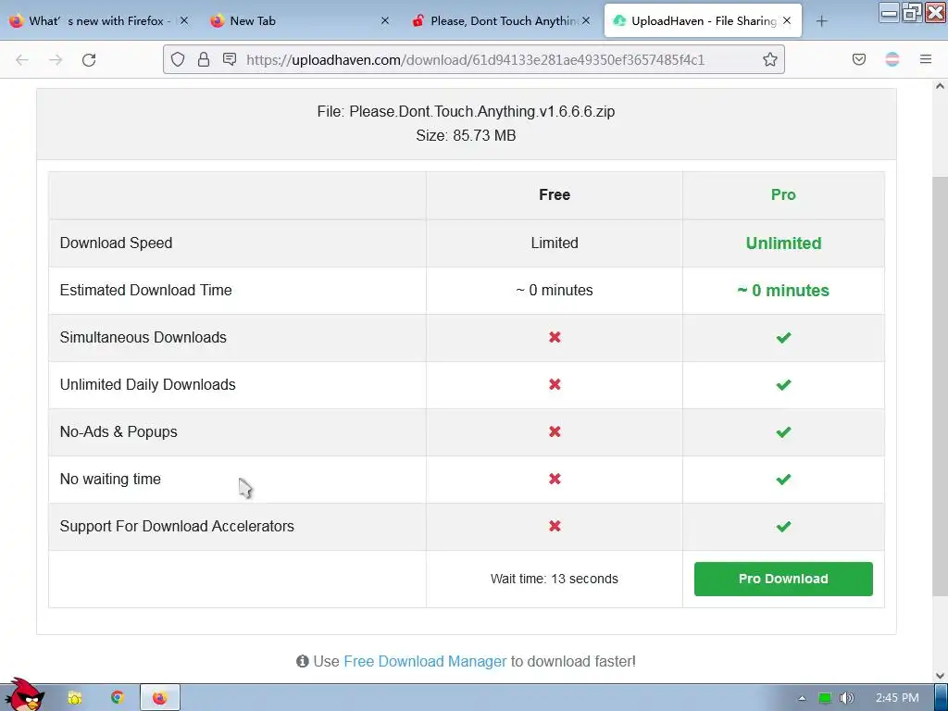
Task: Click the green Pro Download button
Action: pyautogui.click(x=783, y=579)
